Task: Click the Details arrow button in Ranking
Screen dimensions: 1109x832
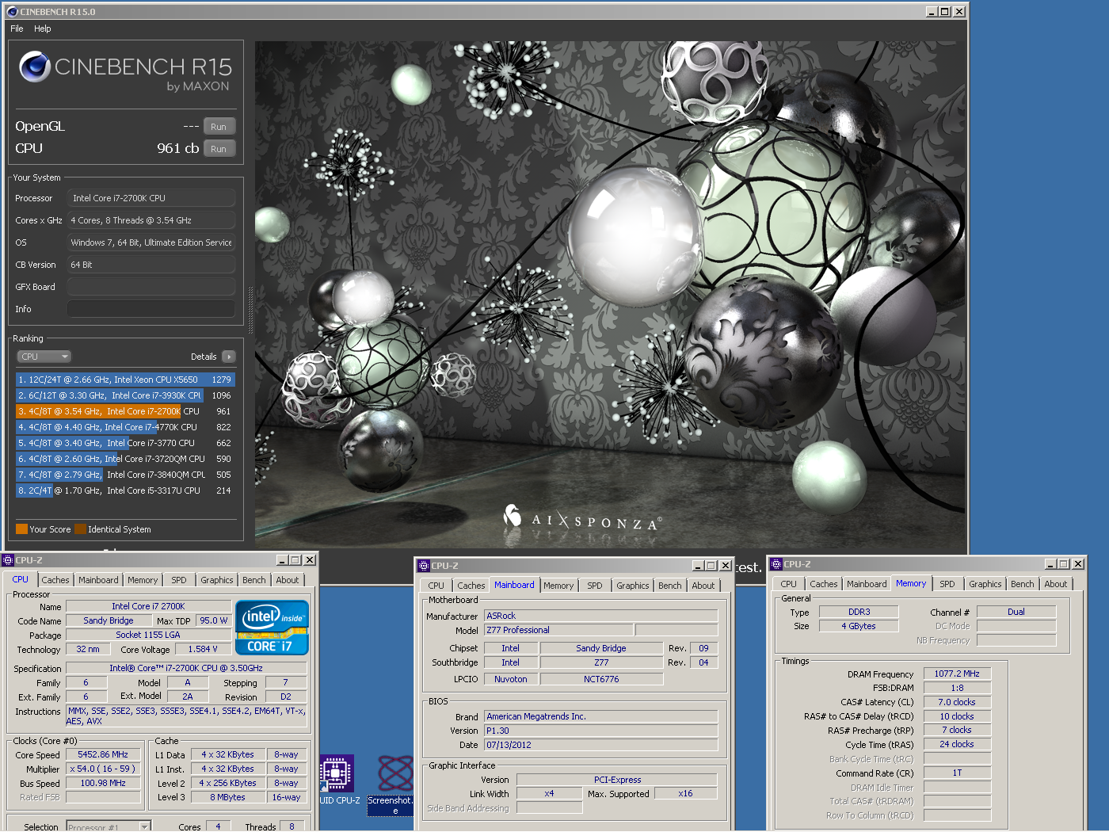Action: 229,357
